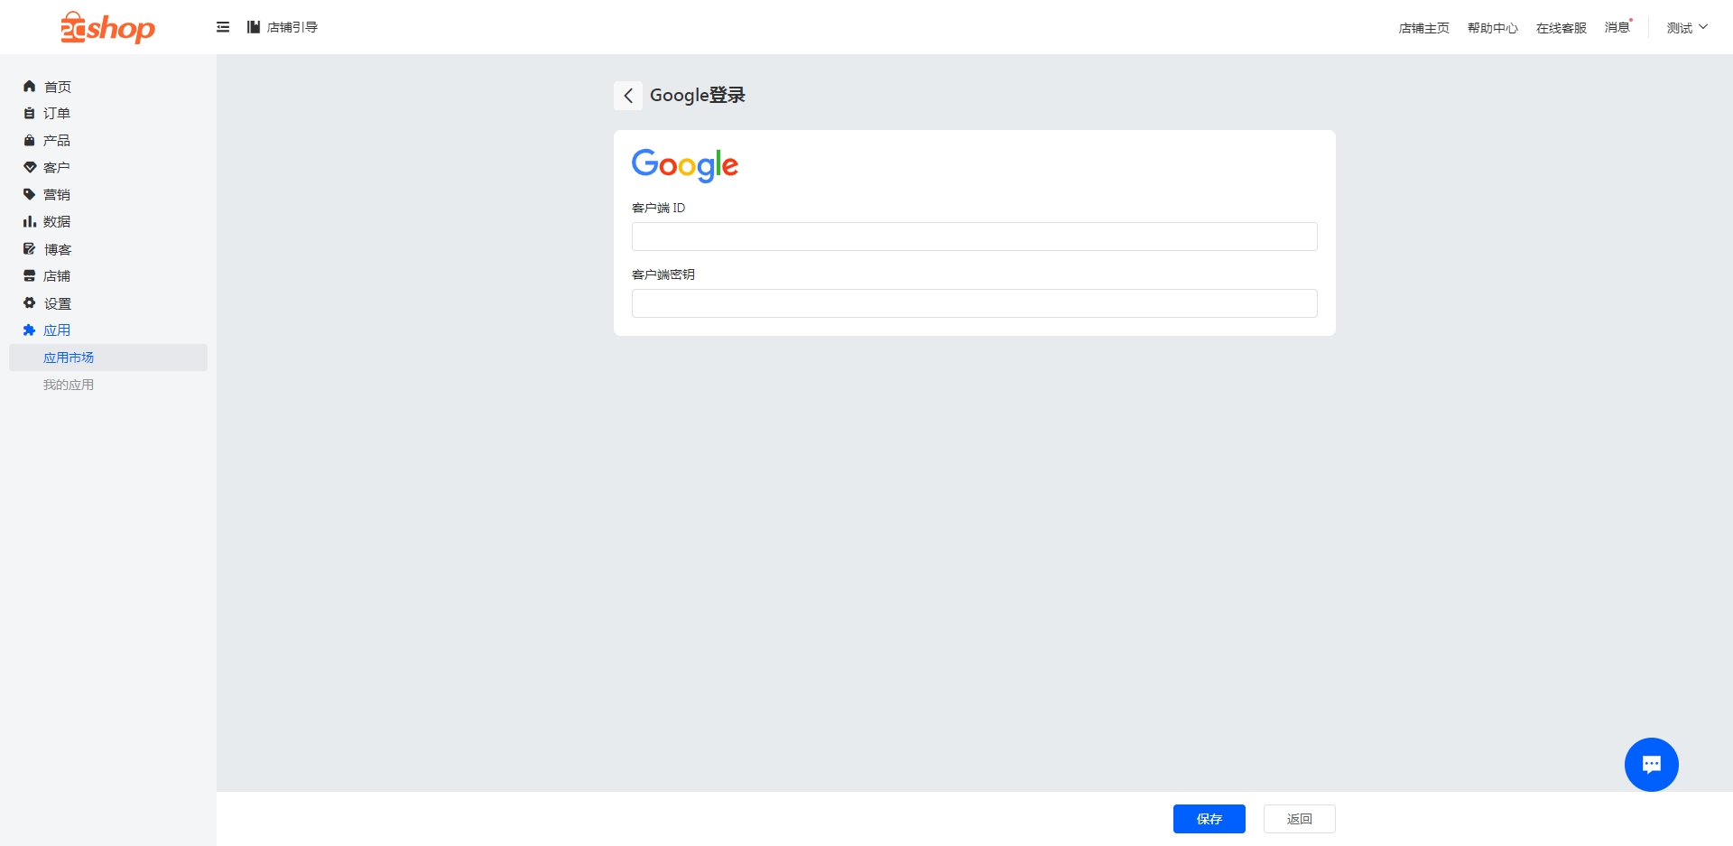The height and width of the screenshot is (846, 1733).
Task: Select the 应用市场 submenu item
Action: 108,358
